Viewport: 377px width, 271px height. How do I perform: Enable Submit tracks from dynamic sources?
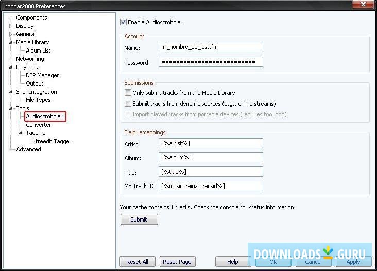(128, 104)
